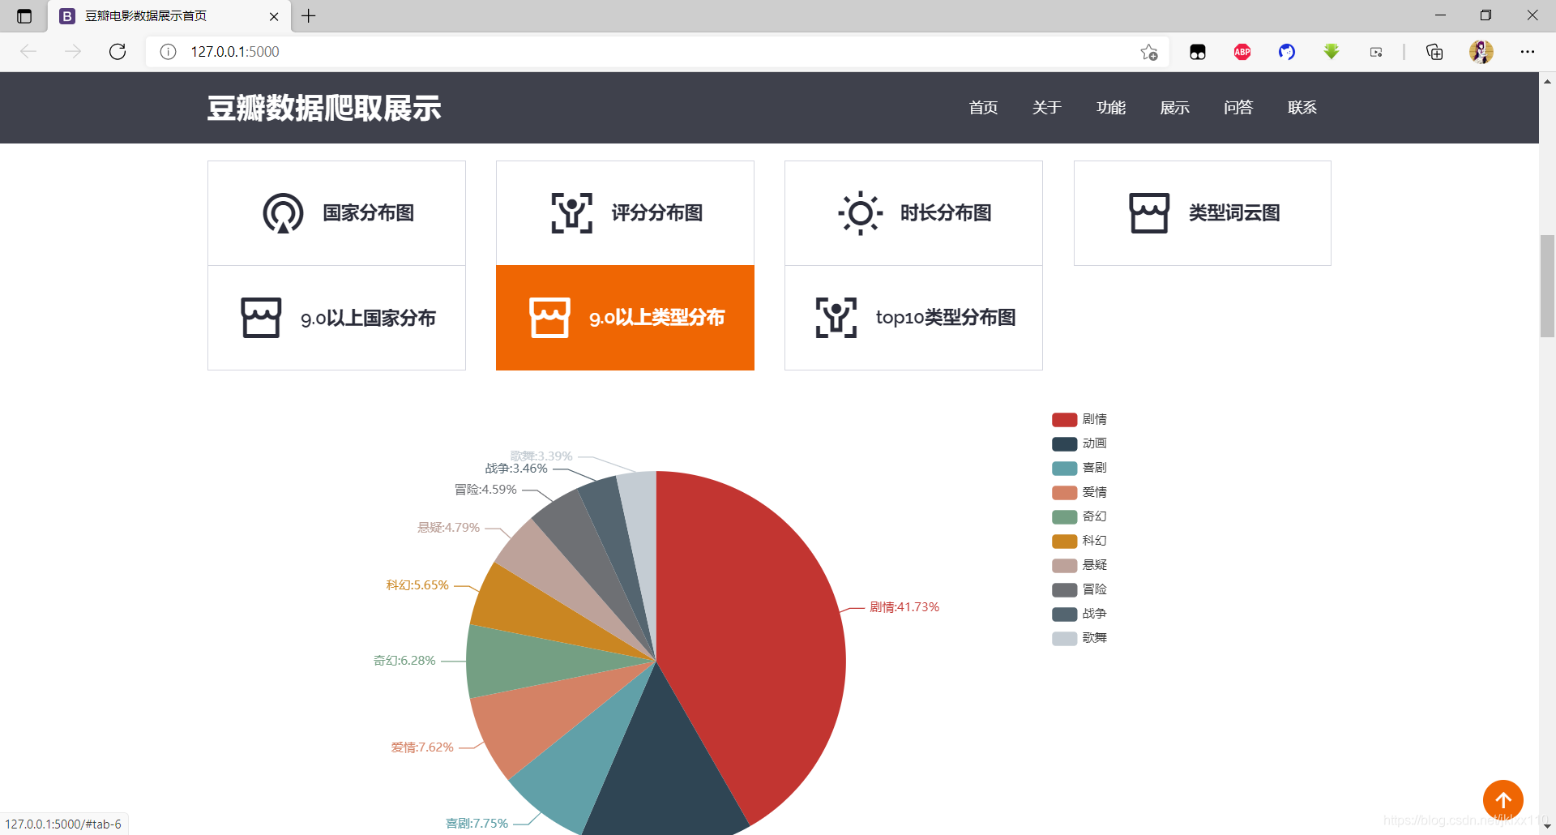Click the 爱情:7.62% chart label
The image size is (1556, 835).
click(422, 747)
